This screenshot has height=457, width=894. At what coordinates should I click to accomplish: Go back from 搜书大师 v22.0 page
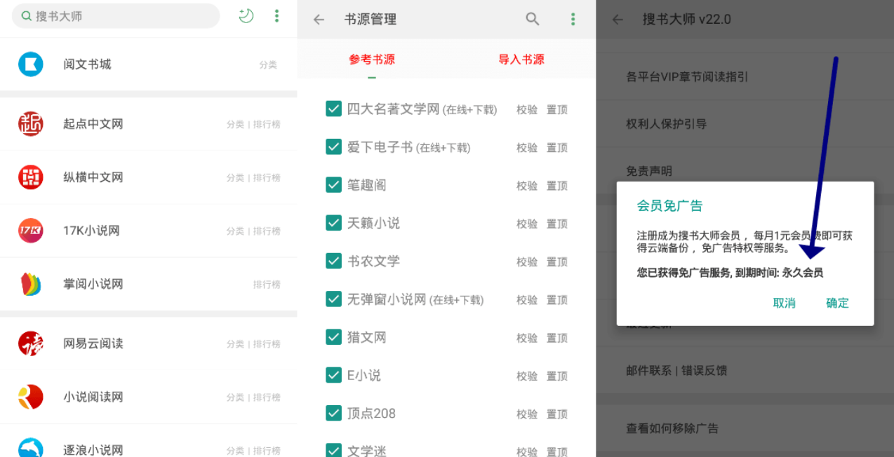pyautogui.click(x=617, y=20)
